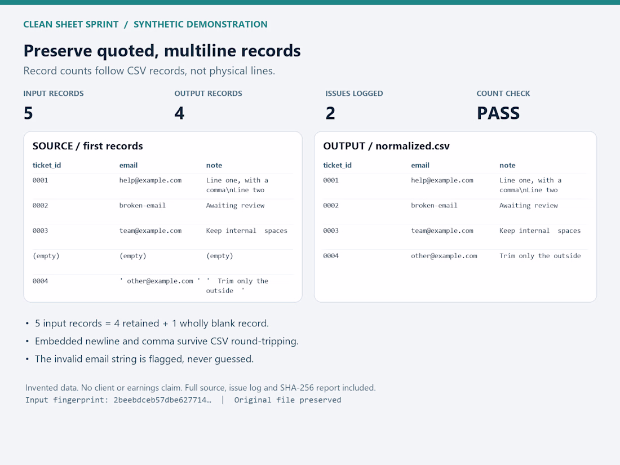Select the "PASS" count check result

point(498,113)
